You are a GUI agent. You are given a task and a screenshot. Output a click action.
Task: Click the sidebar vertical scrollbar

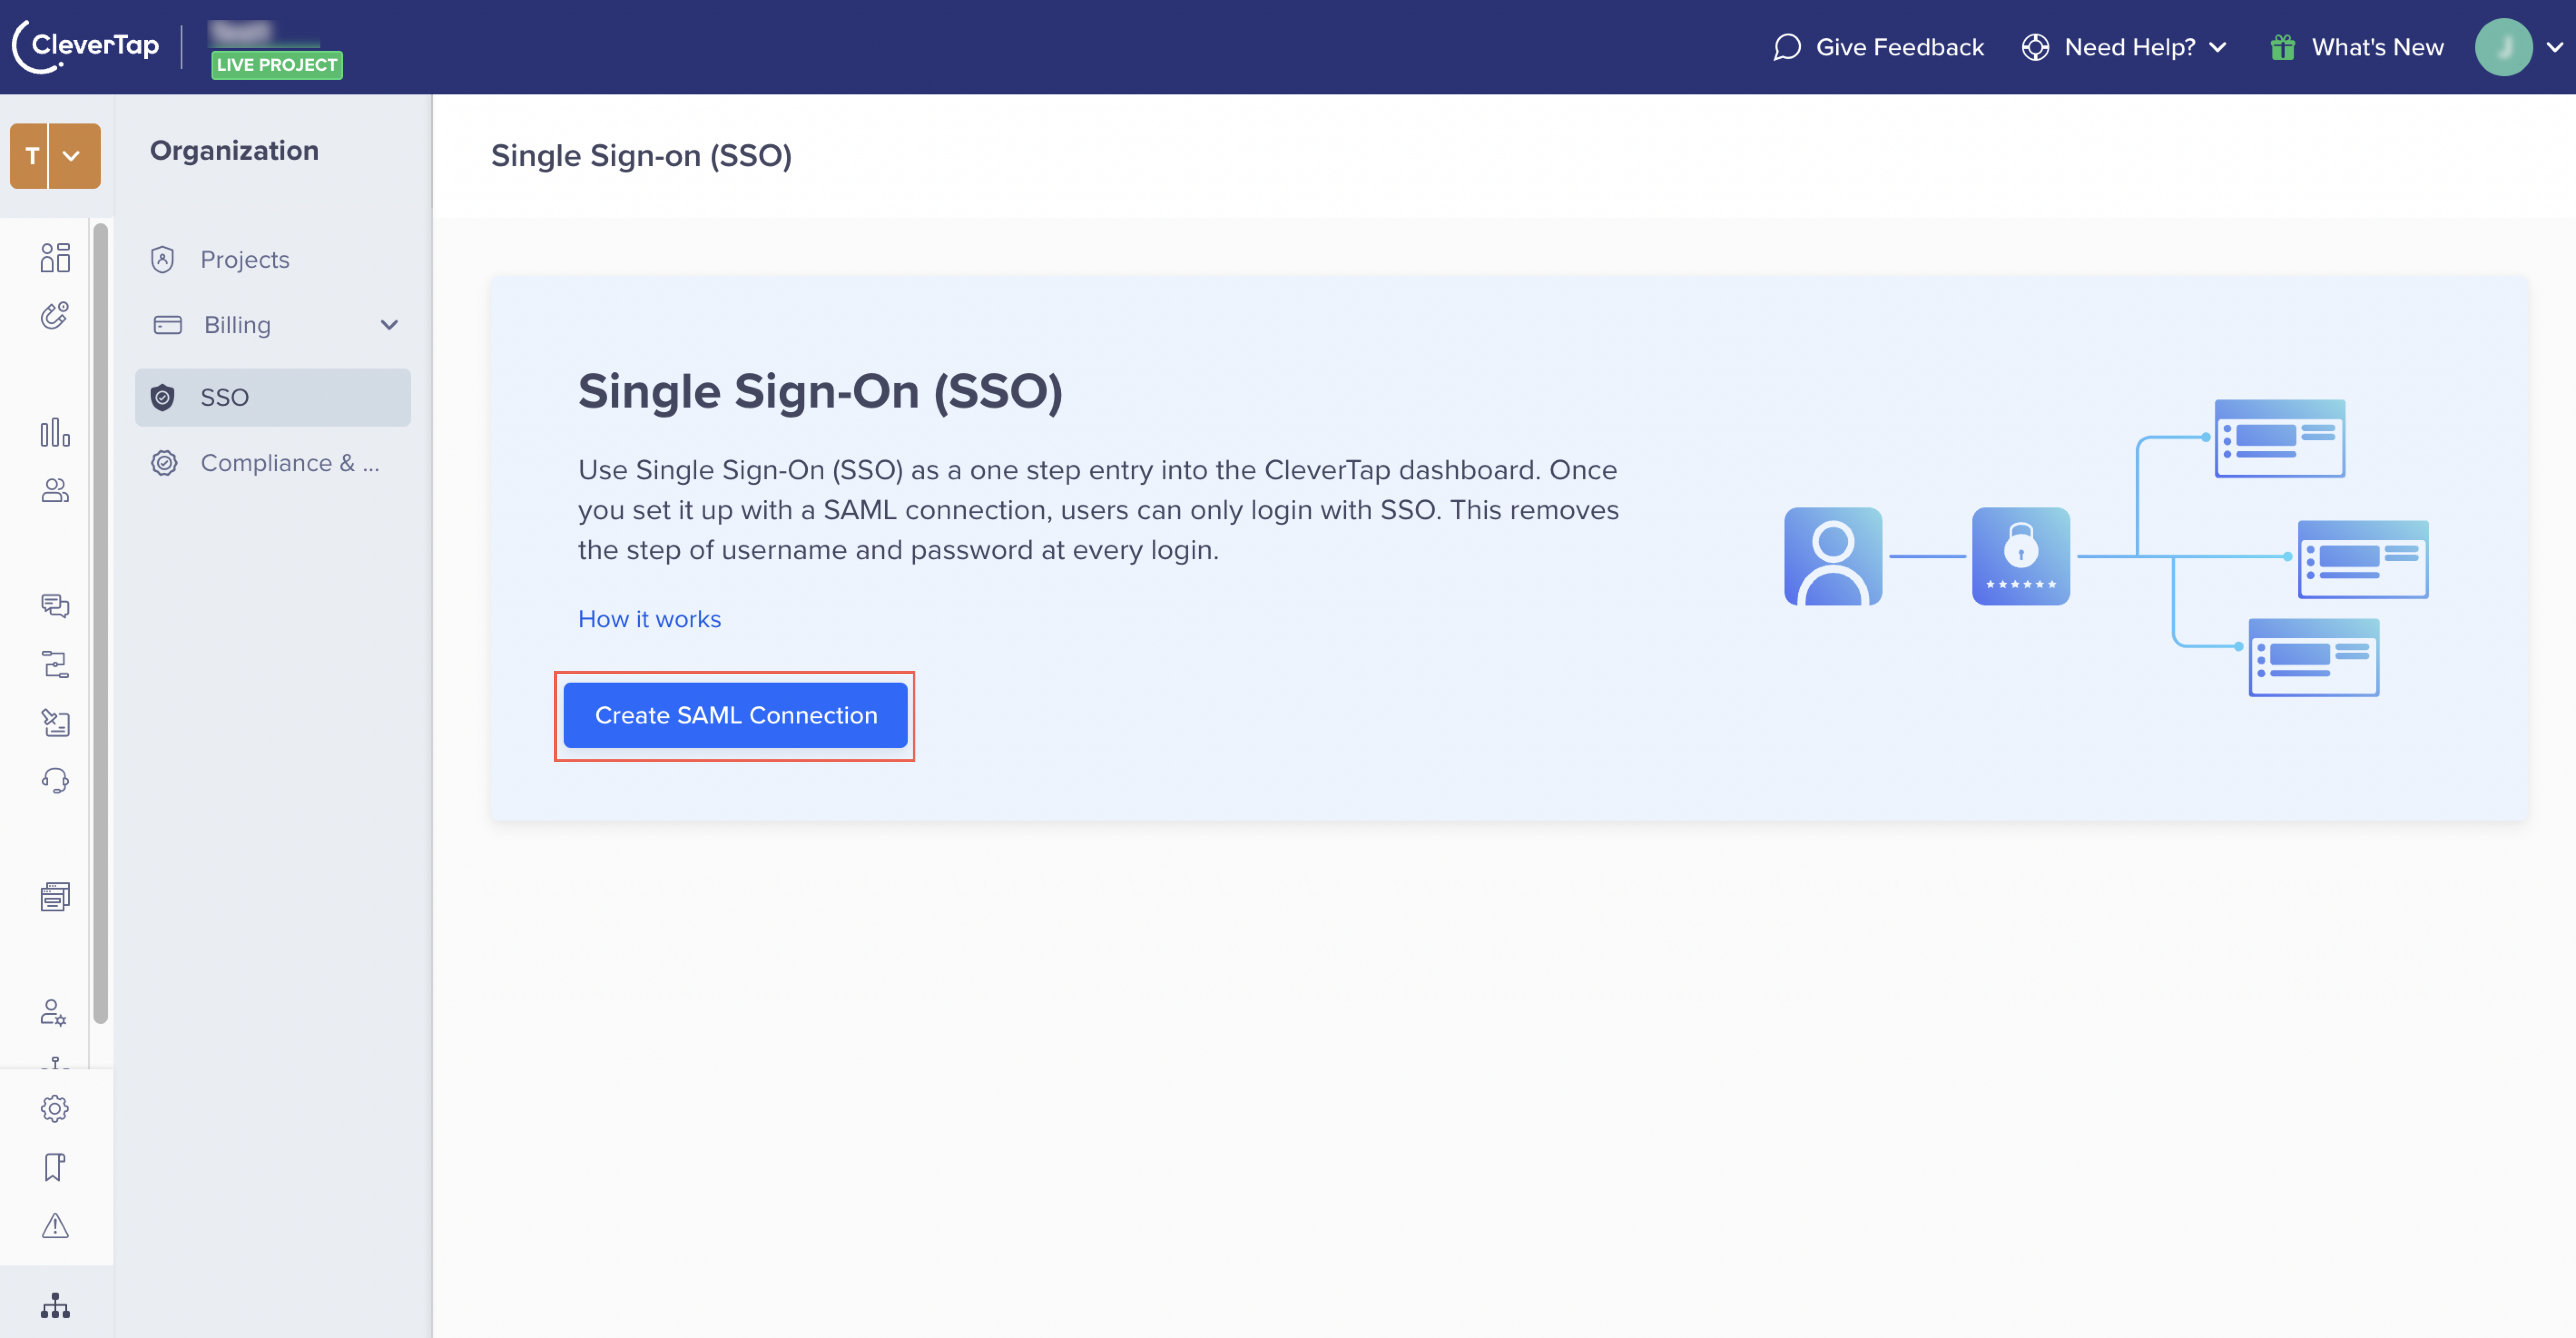pos(100,623)
